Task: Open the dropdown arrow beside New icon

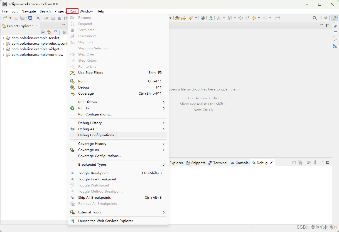Action: click(x=10, y=18)
